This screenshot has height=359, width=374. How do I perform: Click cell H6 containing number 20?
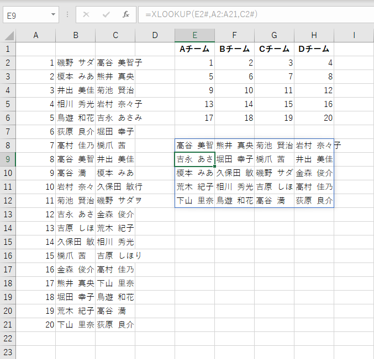314,118
